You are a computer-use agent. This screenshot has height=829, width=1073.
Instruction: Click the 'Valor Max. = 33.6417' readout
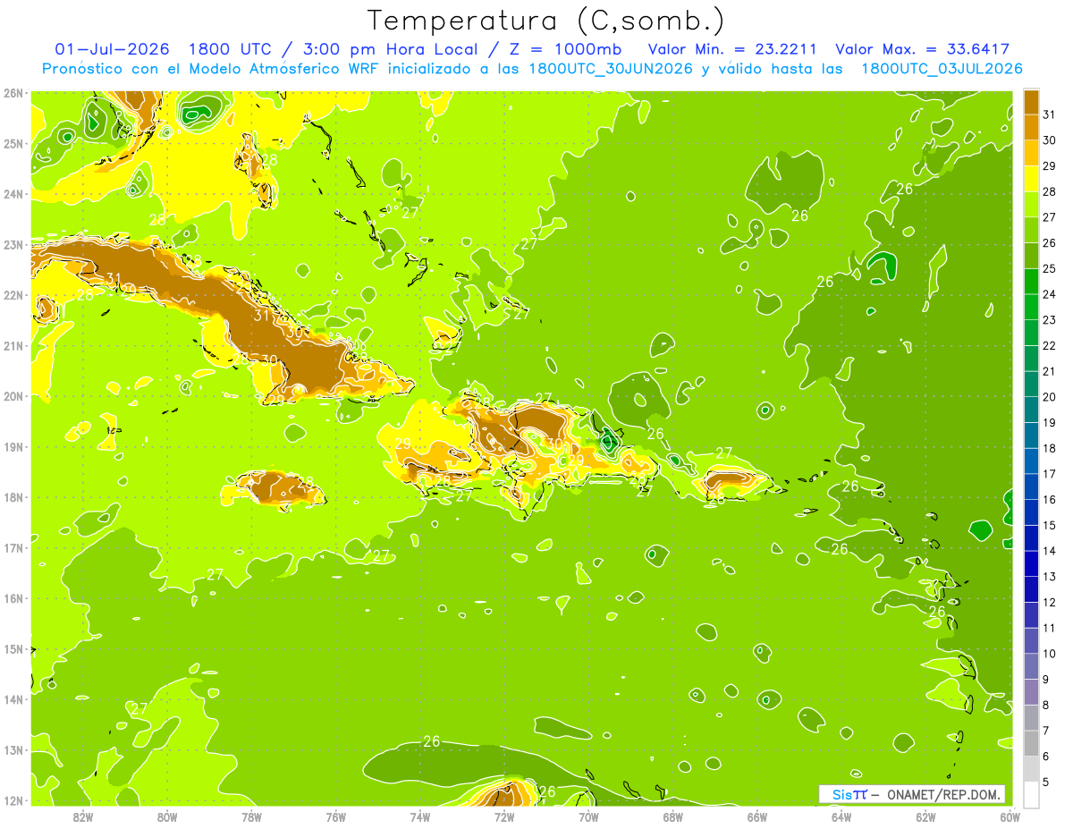point(923,49)
